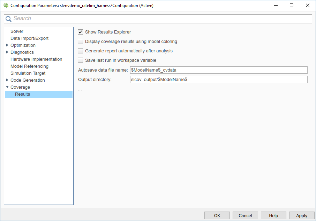This screenshot has width=316, height=221.
Task: Open Help for configuration parameters
Action: [x=273, y=215]
